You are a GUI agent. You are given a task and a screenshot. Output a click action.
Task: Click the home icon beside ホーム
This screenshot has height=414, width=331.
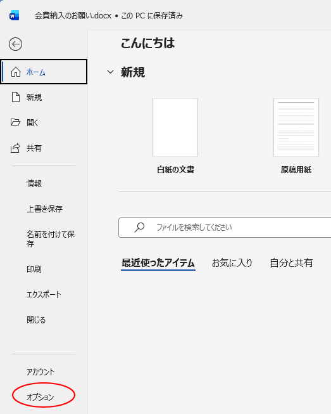coord(16,72)
